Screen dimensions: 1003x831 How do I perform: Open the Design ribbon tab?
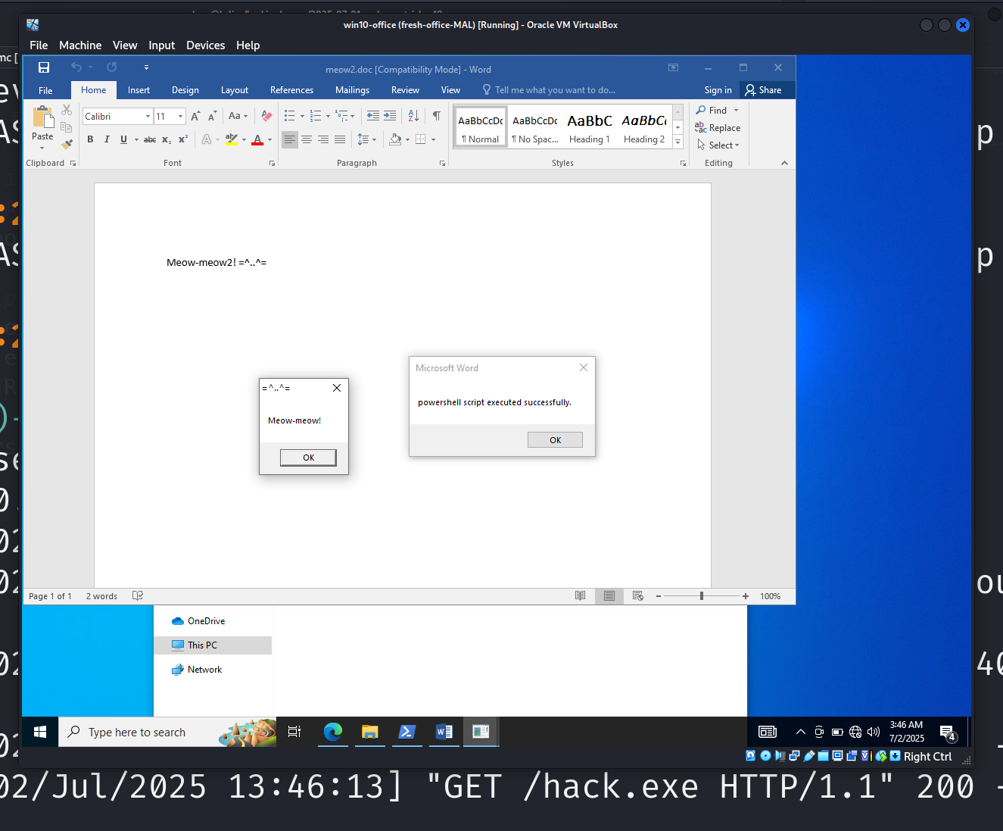tap(185, 90)
